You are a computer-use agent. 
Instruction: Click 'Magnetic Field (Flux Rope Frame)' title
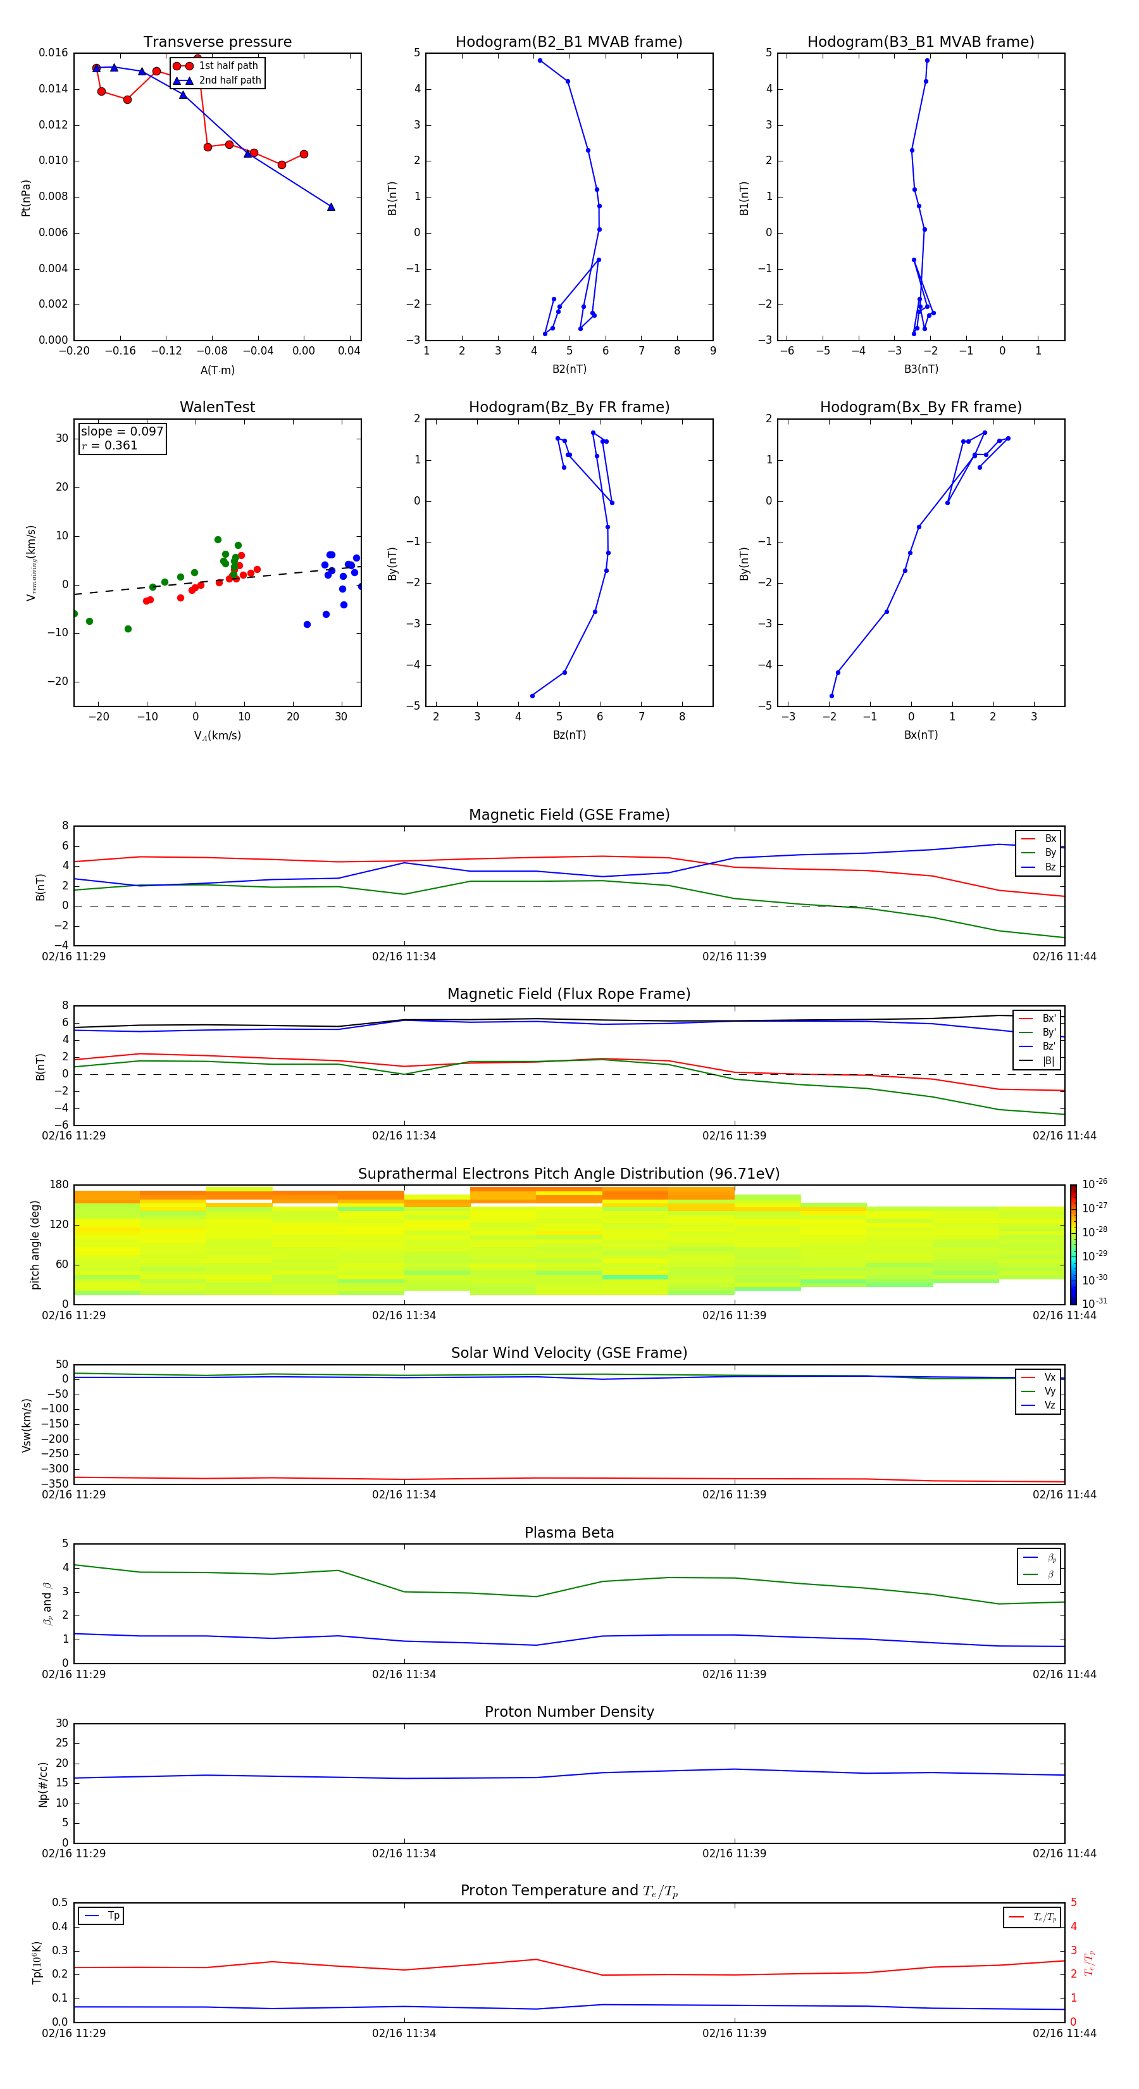[569, 993]
